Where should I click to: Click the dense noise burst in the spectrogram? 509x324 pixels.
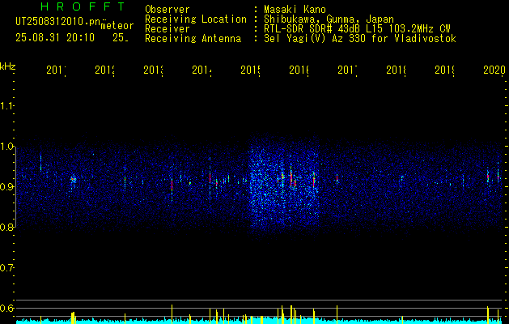[284, 187]
